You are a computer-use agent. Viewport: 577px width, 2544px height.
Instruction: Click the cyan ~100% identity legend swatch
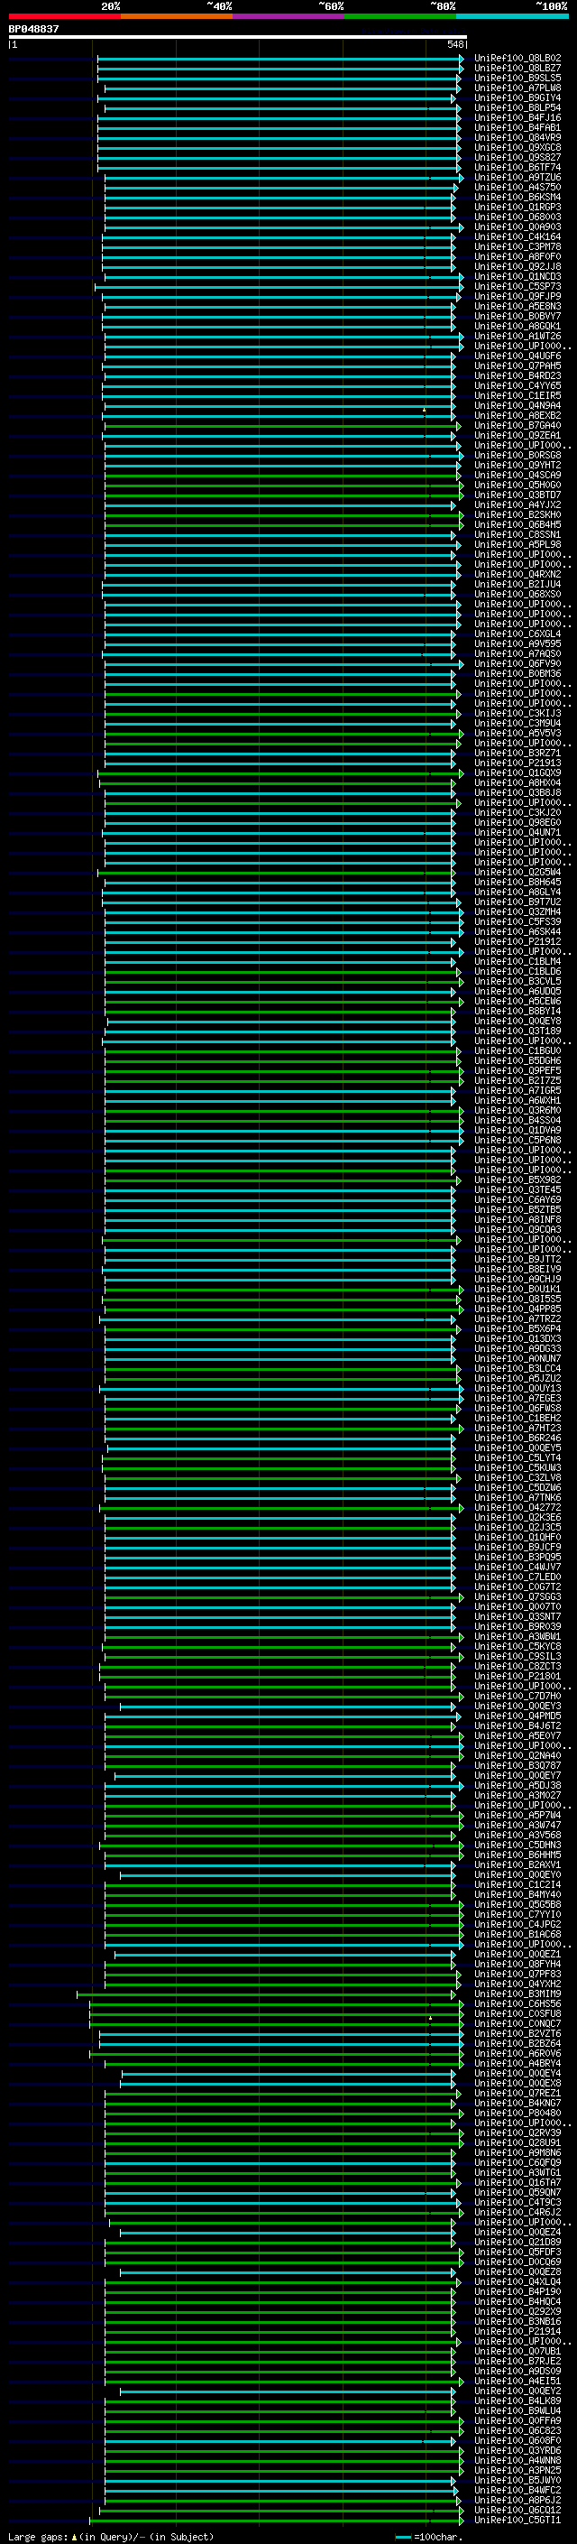512,16
